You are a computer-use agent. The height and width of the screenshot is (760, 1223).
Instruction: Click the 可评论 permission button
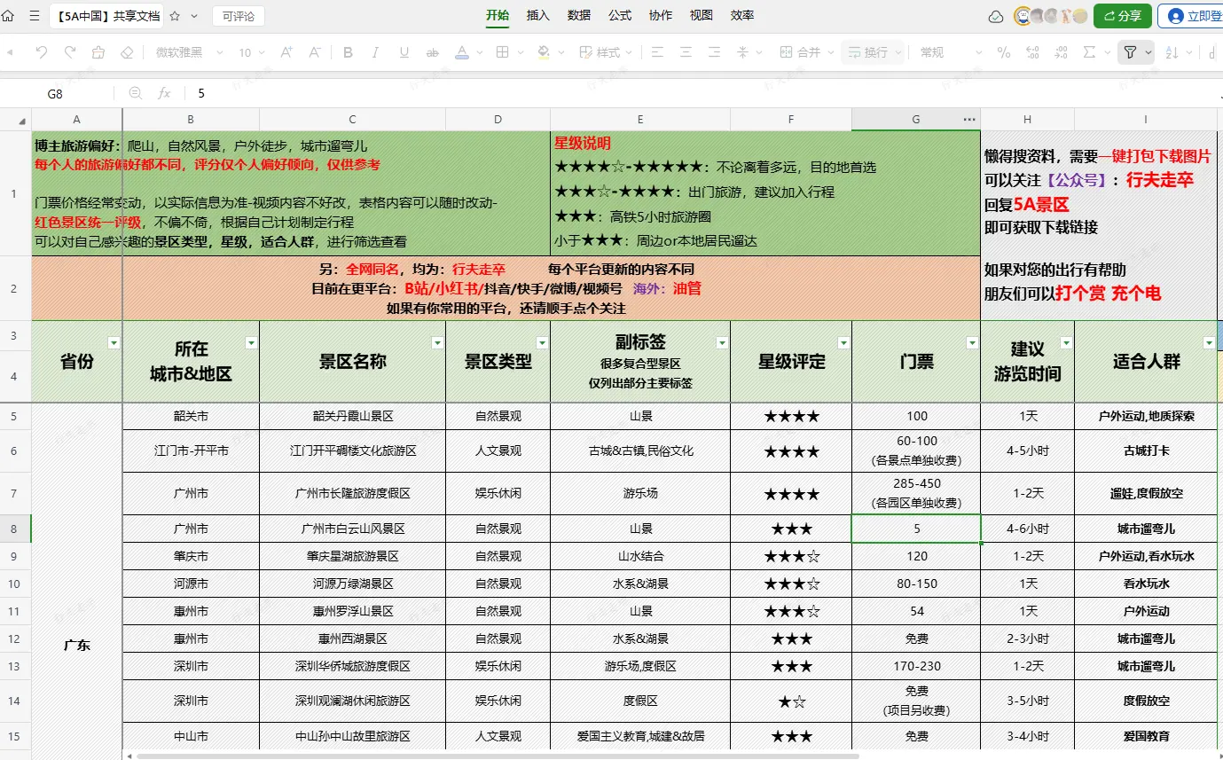(x=238, y=16)
